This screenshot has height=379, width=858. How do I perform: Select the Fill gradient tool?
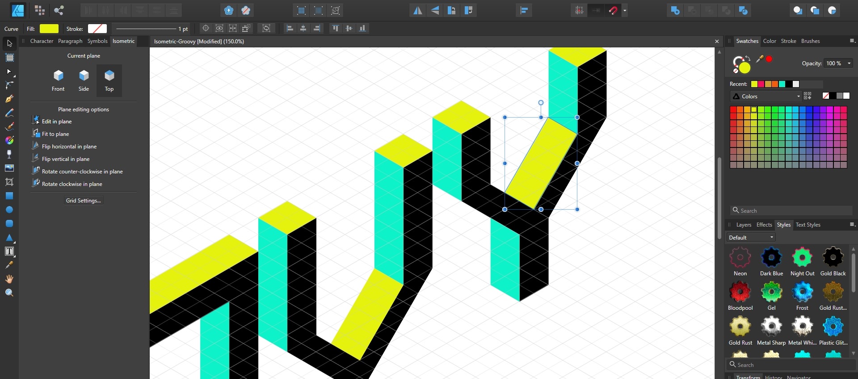click(x=9, y=140)
